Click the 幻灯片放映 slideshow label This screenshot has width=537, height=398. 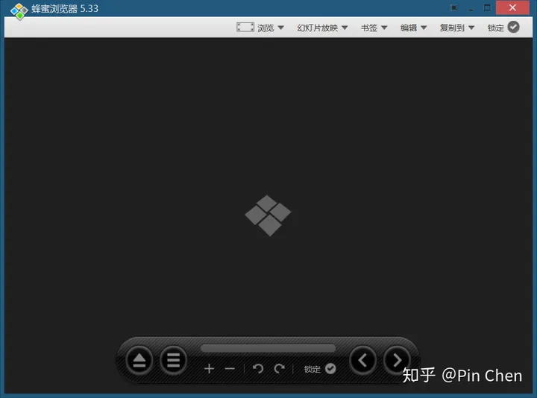click(x=317, y=28)
